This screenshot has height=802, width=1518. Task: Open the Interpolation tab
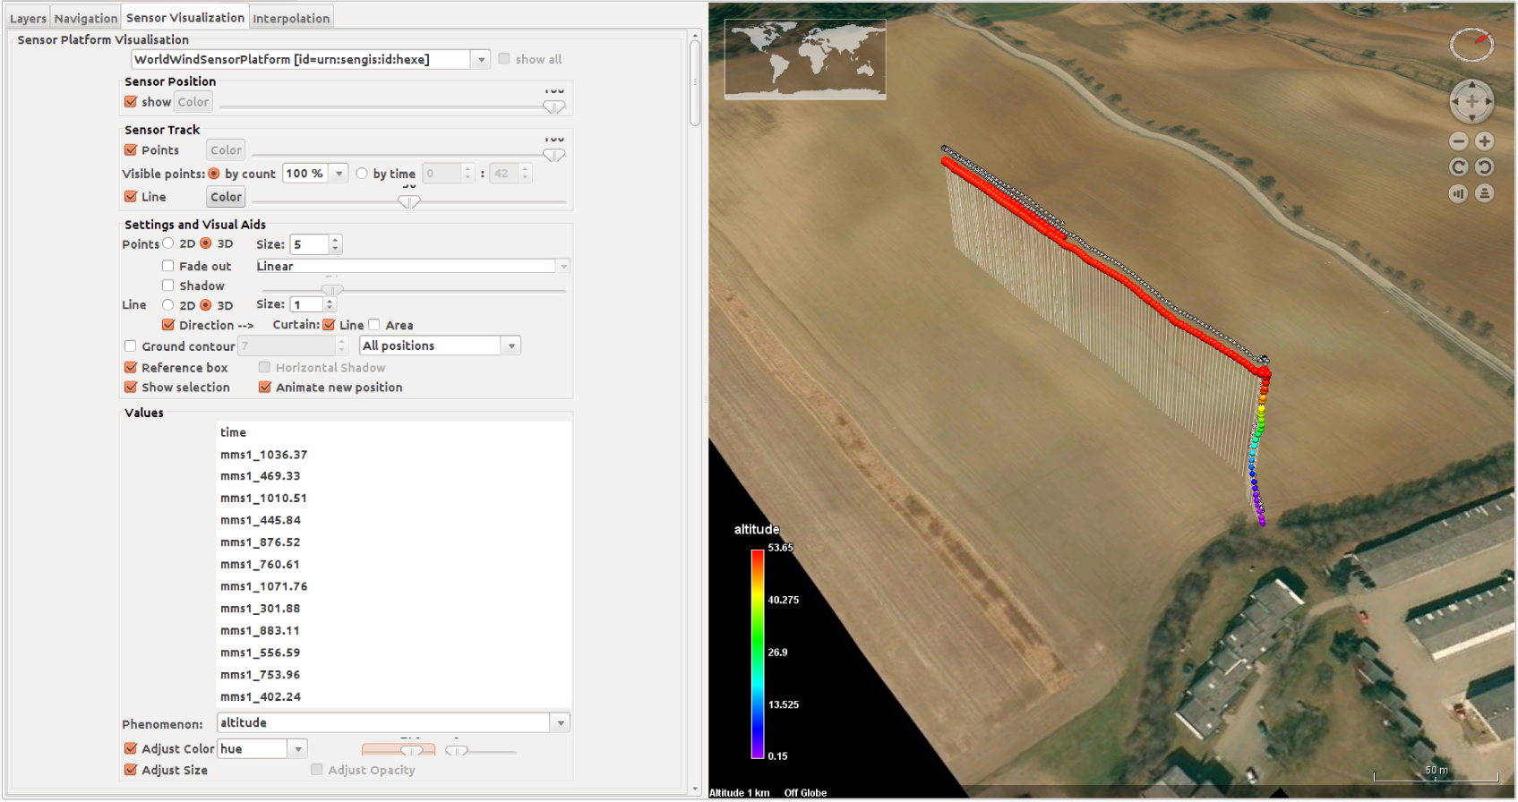coord(291,18)
